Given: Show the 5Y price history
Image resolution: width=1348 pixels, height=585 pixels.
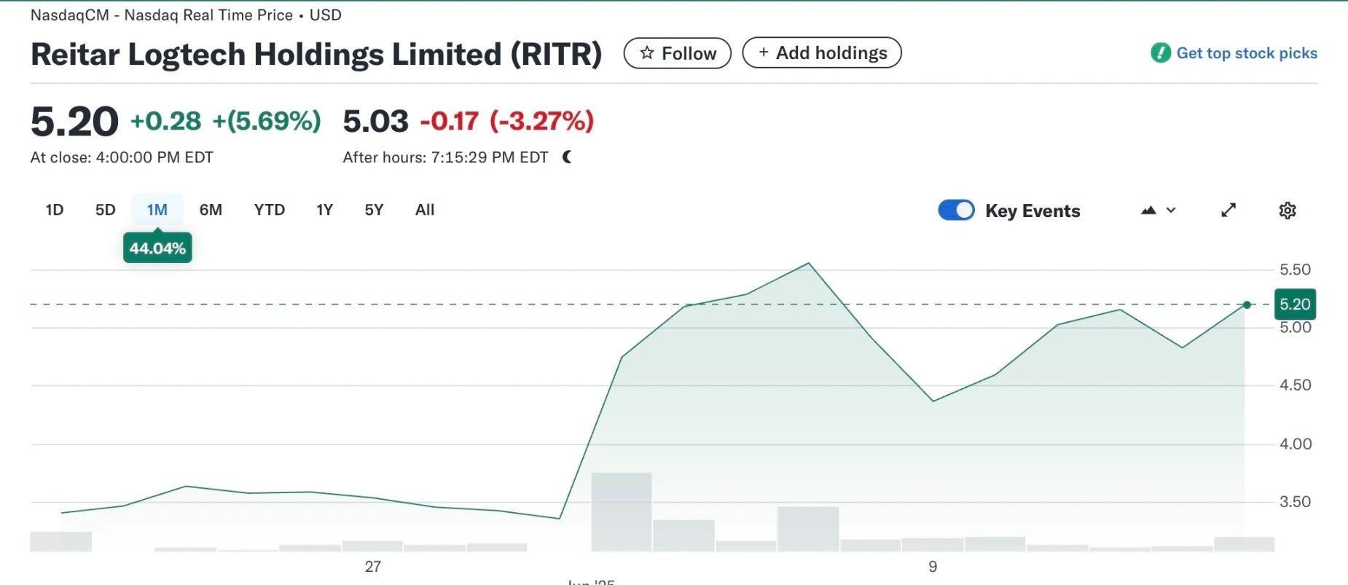Looking at the screenshot, I should pyautogui.click(x=374, y=210).
